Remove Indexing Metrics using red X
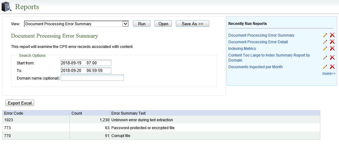Viewport: 339px width, 144px height. [x=332, y=49]
